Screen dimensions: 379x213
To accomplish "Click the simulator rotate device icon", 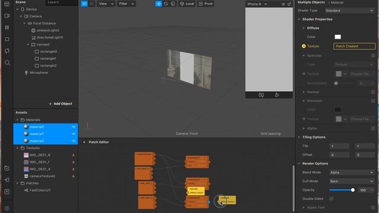I will 277,95.
